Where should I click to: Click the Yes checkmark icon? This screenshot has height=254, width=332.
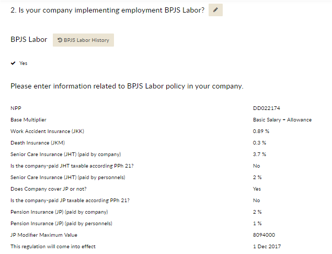click(13, 63)
